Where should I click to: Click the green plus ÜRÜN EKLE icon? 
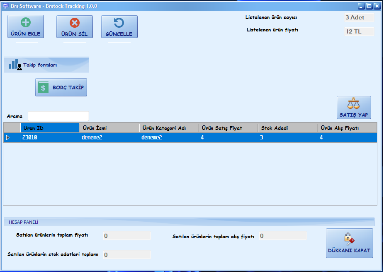26,22
